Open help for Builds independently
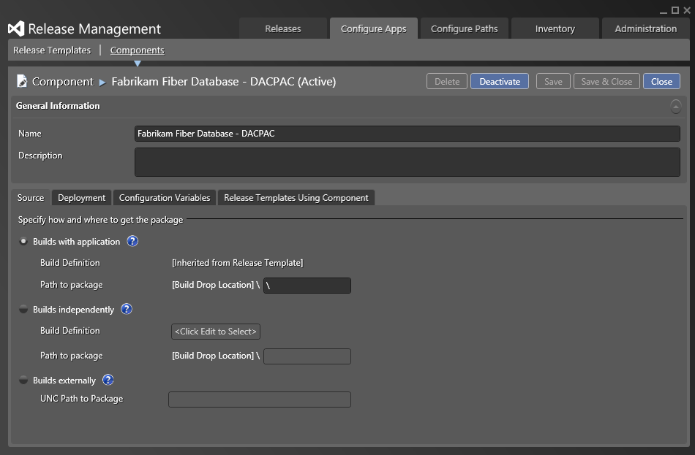 pyautogui.click(x=127, y=309)
